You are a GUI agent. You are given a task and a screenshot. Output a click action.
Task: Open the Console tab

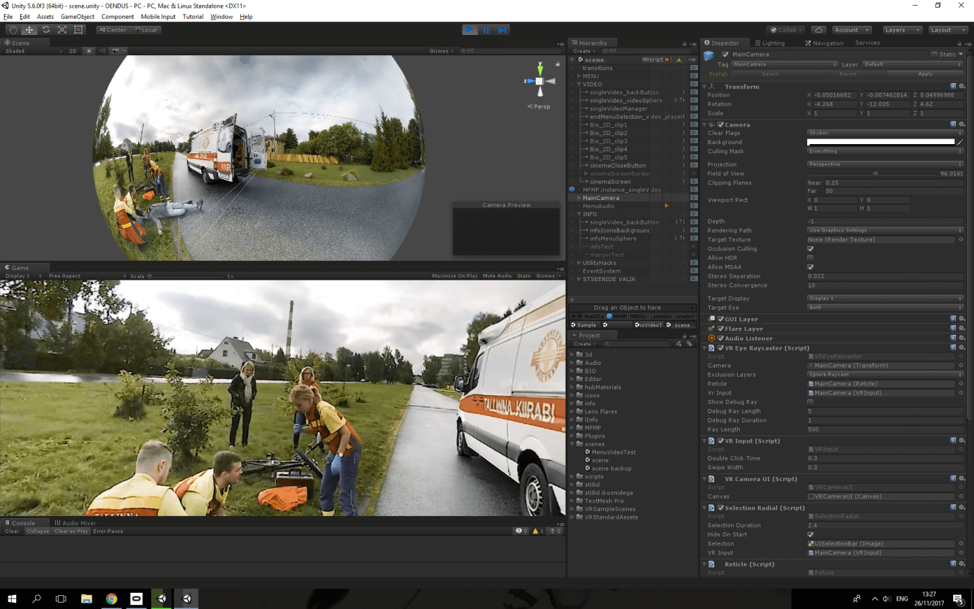(23, 523)
